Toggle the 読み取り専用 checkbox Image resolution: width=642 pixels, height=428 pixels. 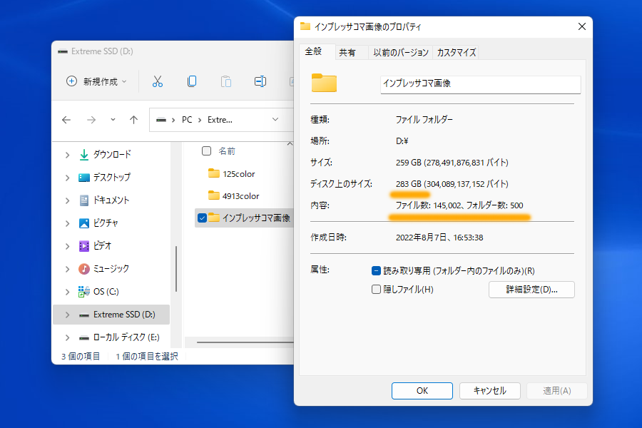(376, 271)
